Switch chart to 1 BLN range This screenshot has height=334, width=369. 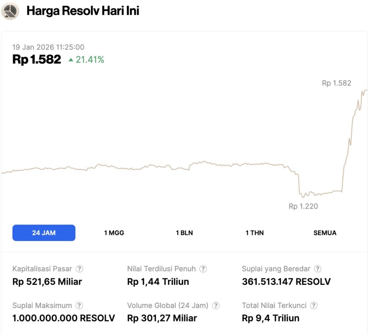click(184, 233)
